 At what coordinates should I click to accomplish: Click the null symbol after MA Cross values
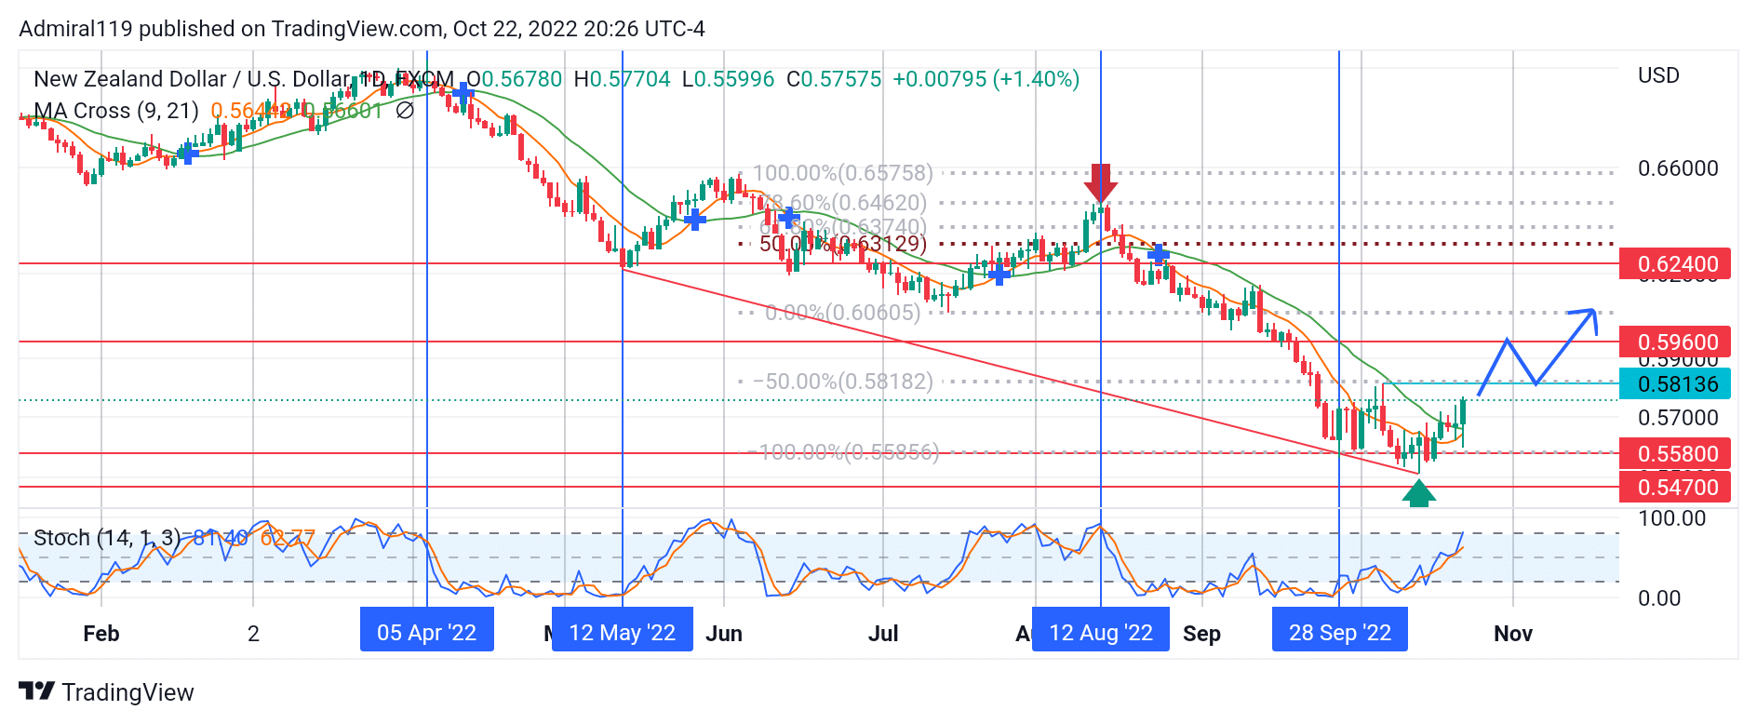coord(405,111)
